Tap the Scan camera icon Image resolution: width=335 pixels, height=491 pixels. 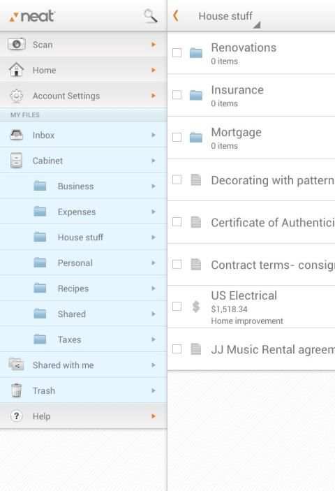[16, 44]
